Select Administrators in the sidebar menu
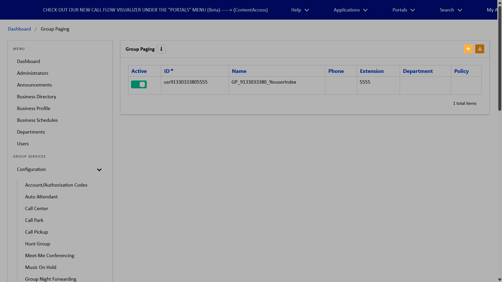The height and width of the screenshot is (282, 502). (33, 73)
